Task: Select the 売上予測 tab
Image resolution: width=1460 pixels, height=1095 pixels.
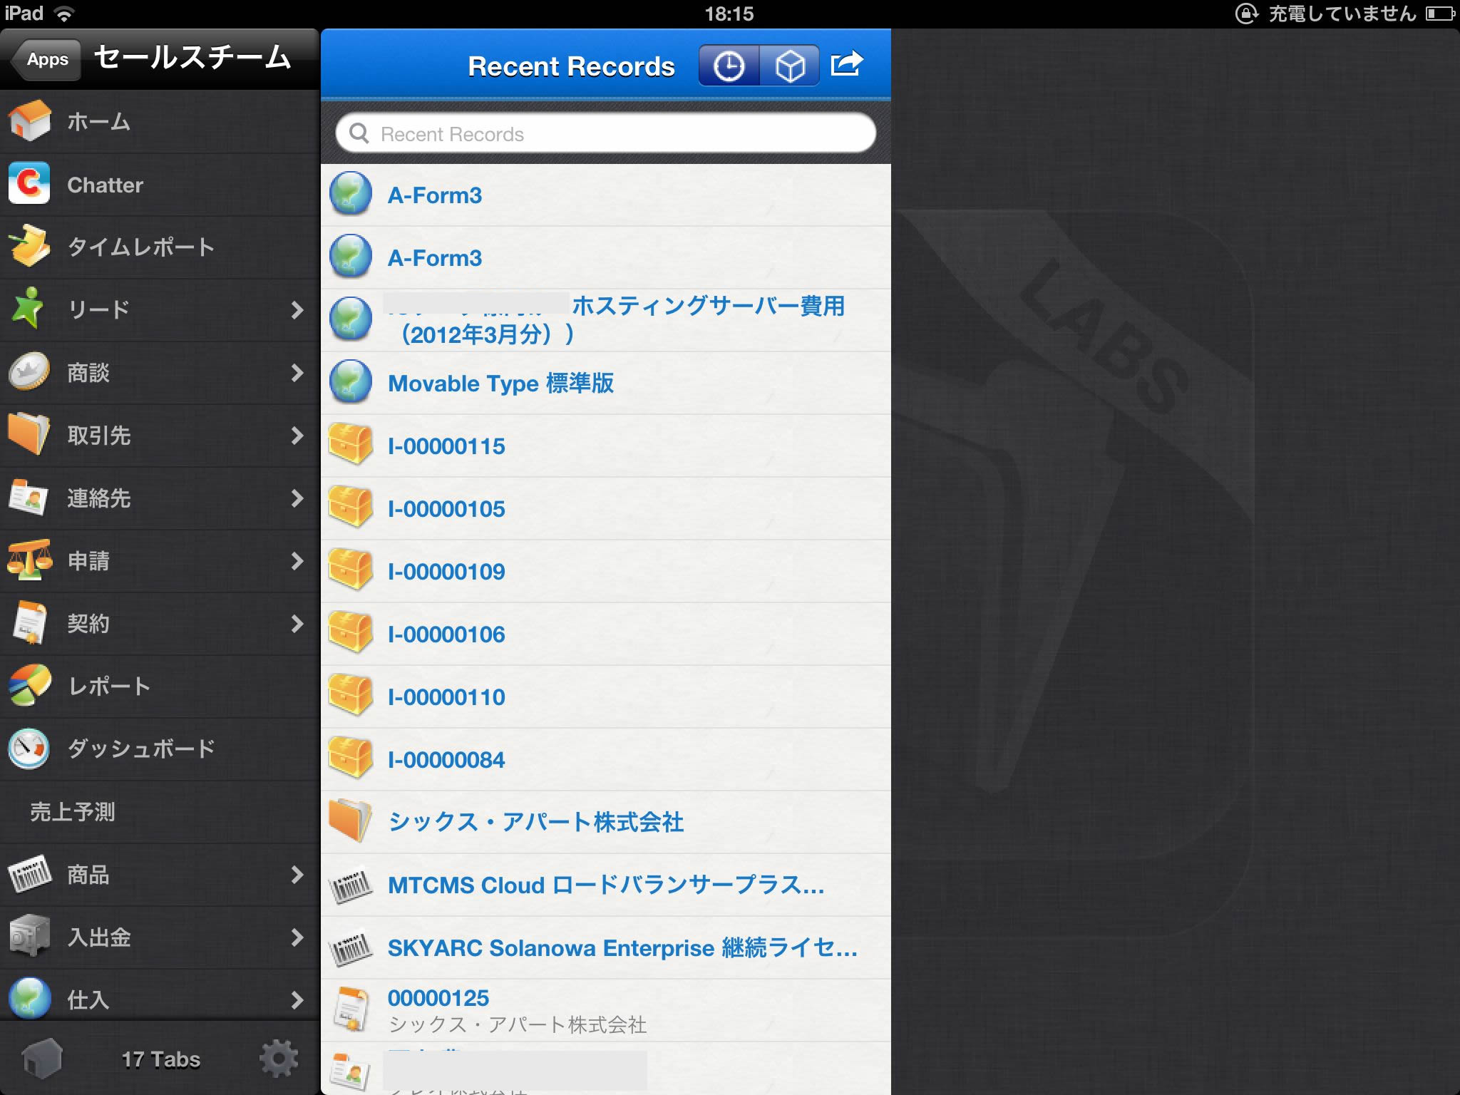Action: 160,811
